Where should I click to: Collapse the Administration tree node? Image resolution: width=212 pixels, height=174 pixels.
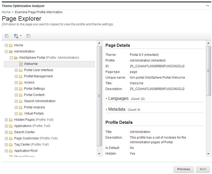tap(6, 51)
